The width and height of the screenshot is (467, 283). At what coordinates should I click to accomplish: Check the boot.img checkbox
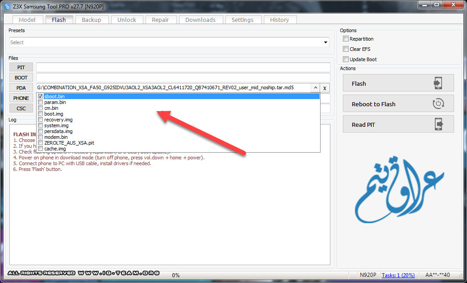point(41,114)
